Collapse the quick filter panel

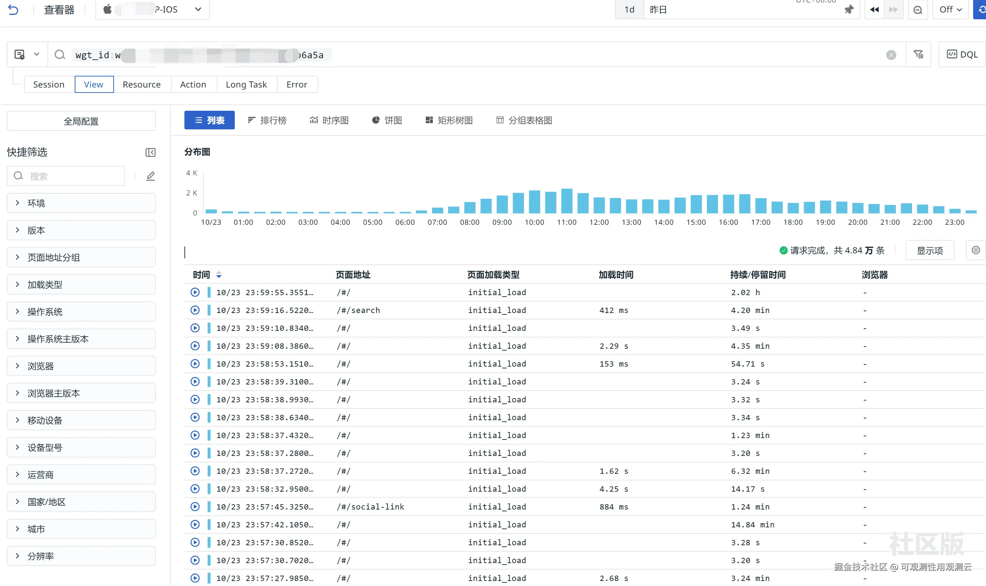tap(150, 153)
